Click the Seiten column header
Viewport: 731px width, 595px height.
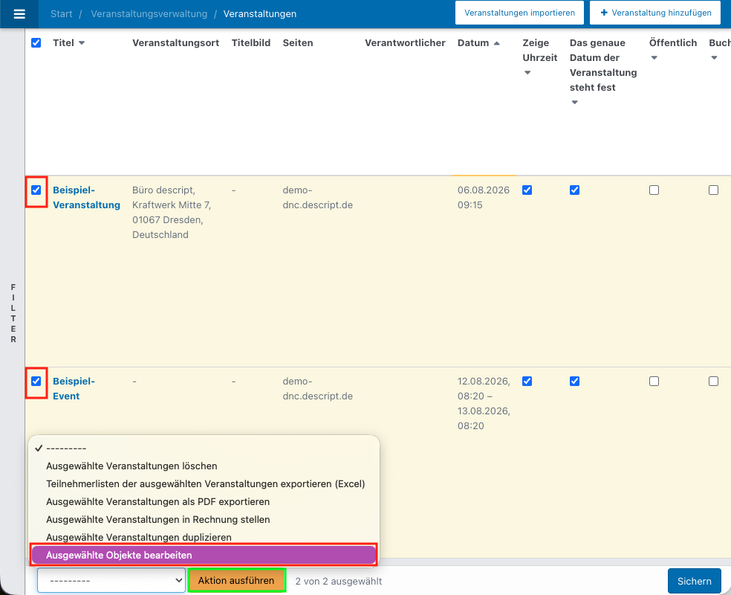click(298, 43)
